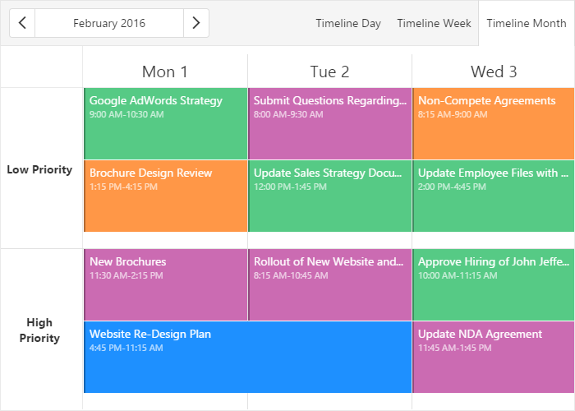Open Google AdWords Strategy appointment
Screen dimensions: 575x411
click(x=165, y=123)
